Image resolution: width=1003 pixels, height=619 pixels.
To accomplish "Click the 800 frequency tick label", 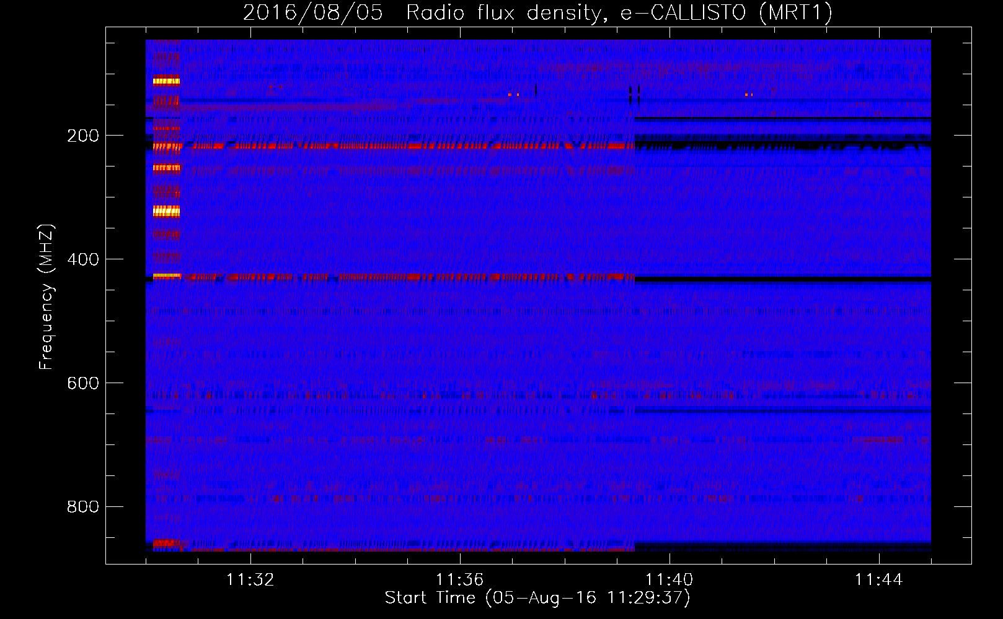I will coord(82,507).
